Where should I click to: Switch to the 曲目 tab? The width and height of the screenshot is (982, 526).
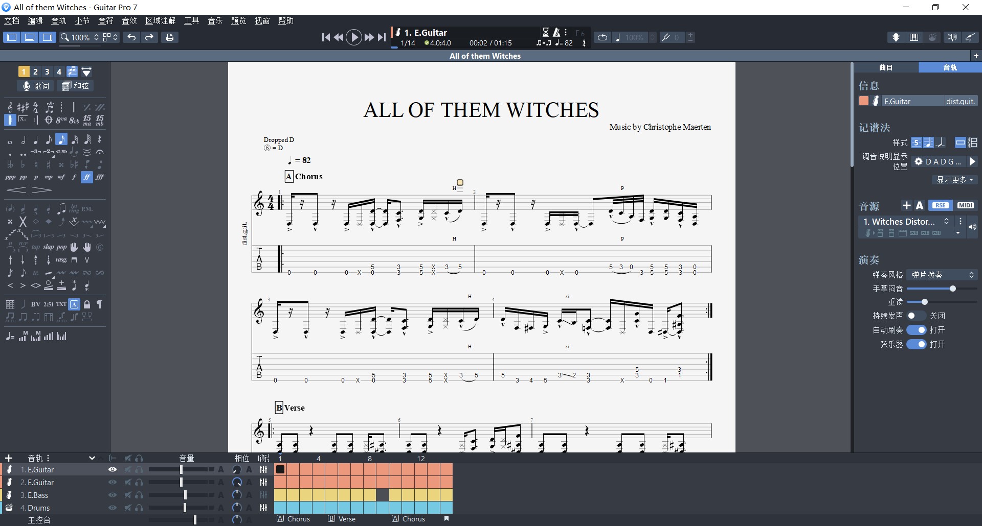tap(886, 67)
